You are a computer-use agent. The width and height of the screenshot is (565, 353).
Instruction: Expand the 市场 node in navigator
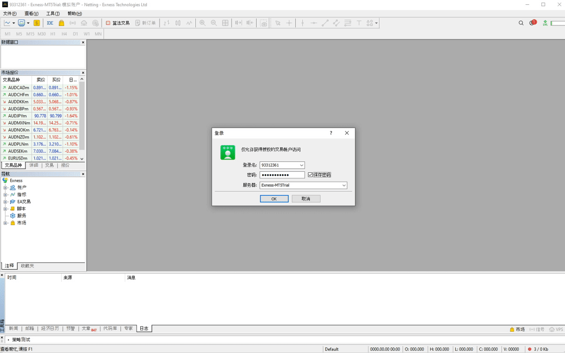5,223
